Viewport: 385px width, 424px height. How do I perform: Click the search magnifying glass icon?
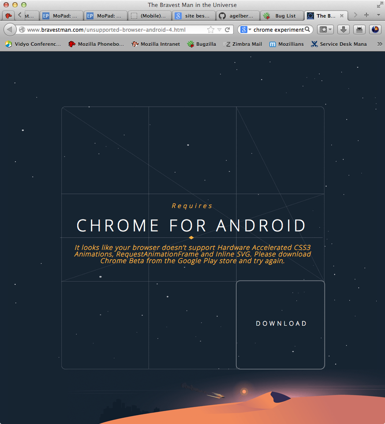point(308,30)
